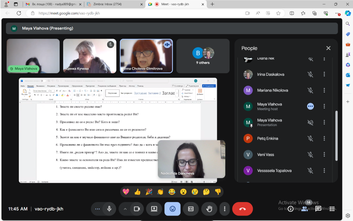Open audio settings three-dot menu beside microphone
This screenshot has height=221, width=353.
pos(97,209)
